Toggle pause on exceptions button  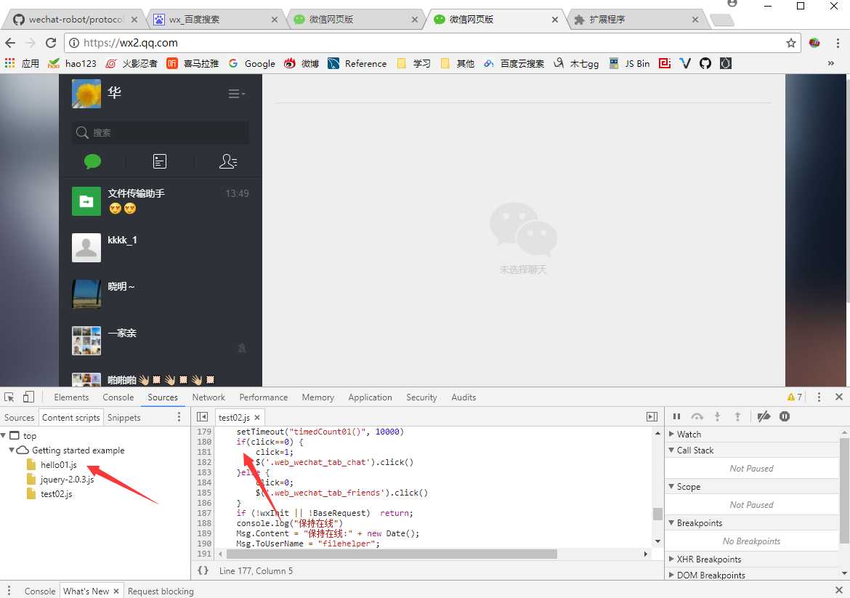pos(785,416)
